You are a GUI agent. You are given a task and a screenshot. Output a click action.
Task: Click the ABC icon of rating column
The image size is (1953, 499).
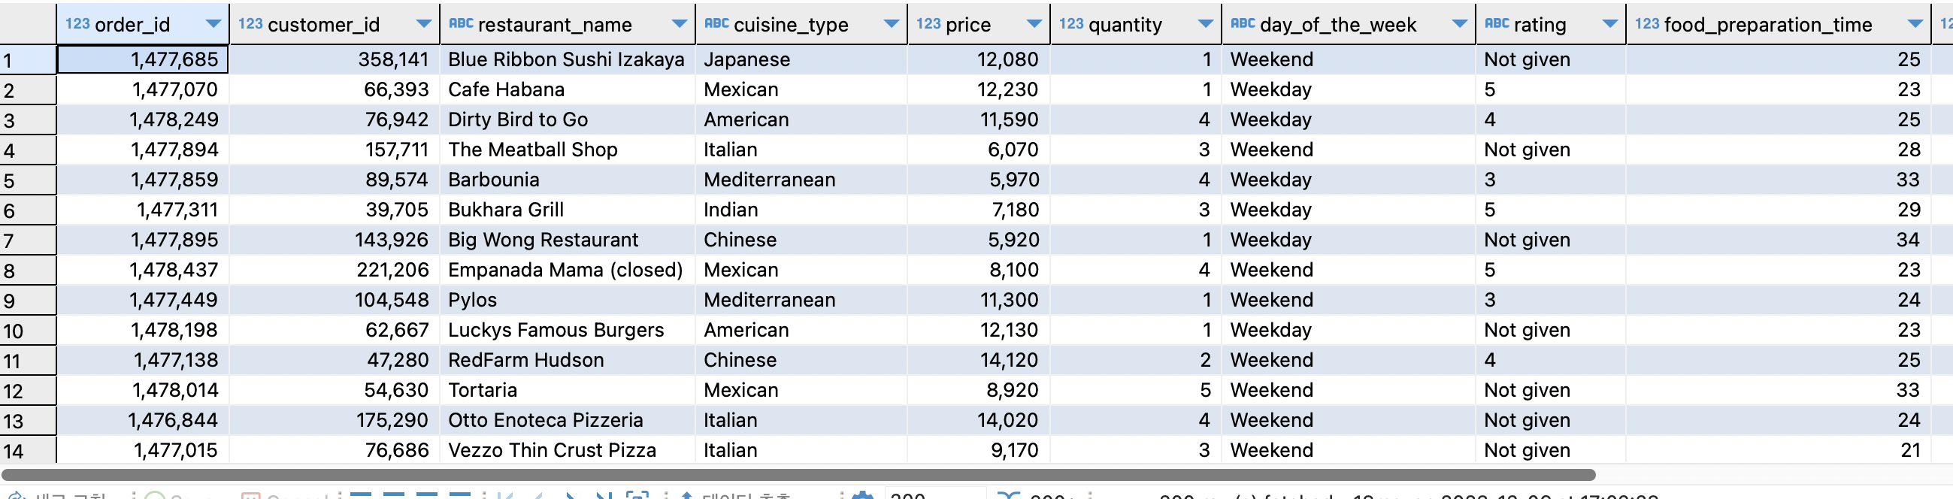click(x=1496, y=24)
